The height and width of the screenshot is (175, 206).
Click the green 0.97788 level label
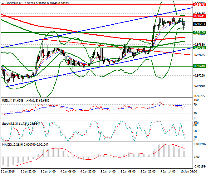199,48
